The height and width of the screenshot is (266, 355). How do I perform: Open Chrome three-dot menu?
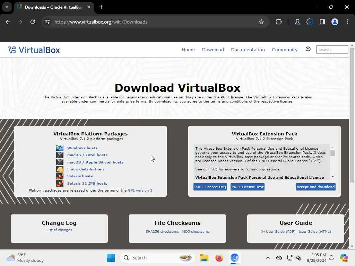(347, 22)
